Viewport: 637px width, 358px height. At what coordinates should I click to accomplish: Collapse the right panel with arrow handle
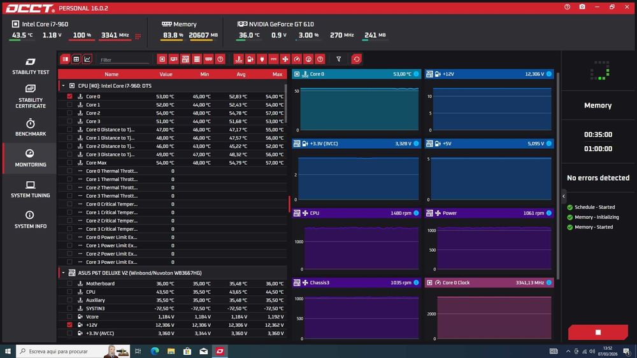click(x=564, y=196)
